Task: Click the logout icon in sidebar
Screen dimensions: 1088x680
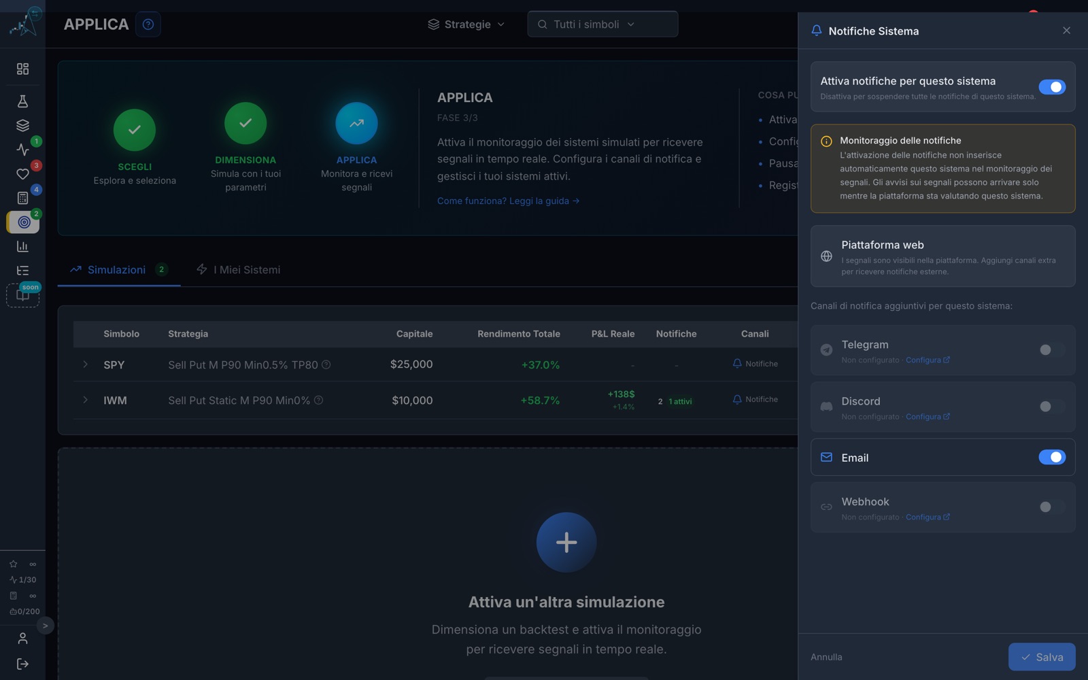Action: pos(22,664)
